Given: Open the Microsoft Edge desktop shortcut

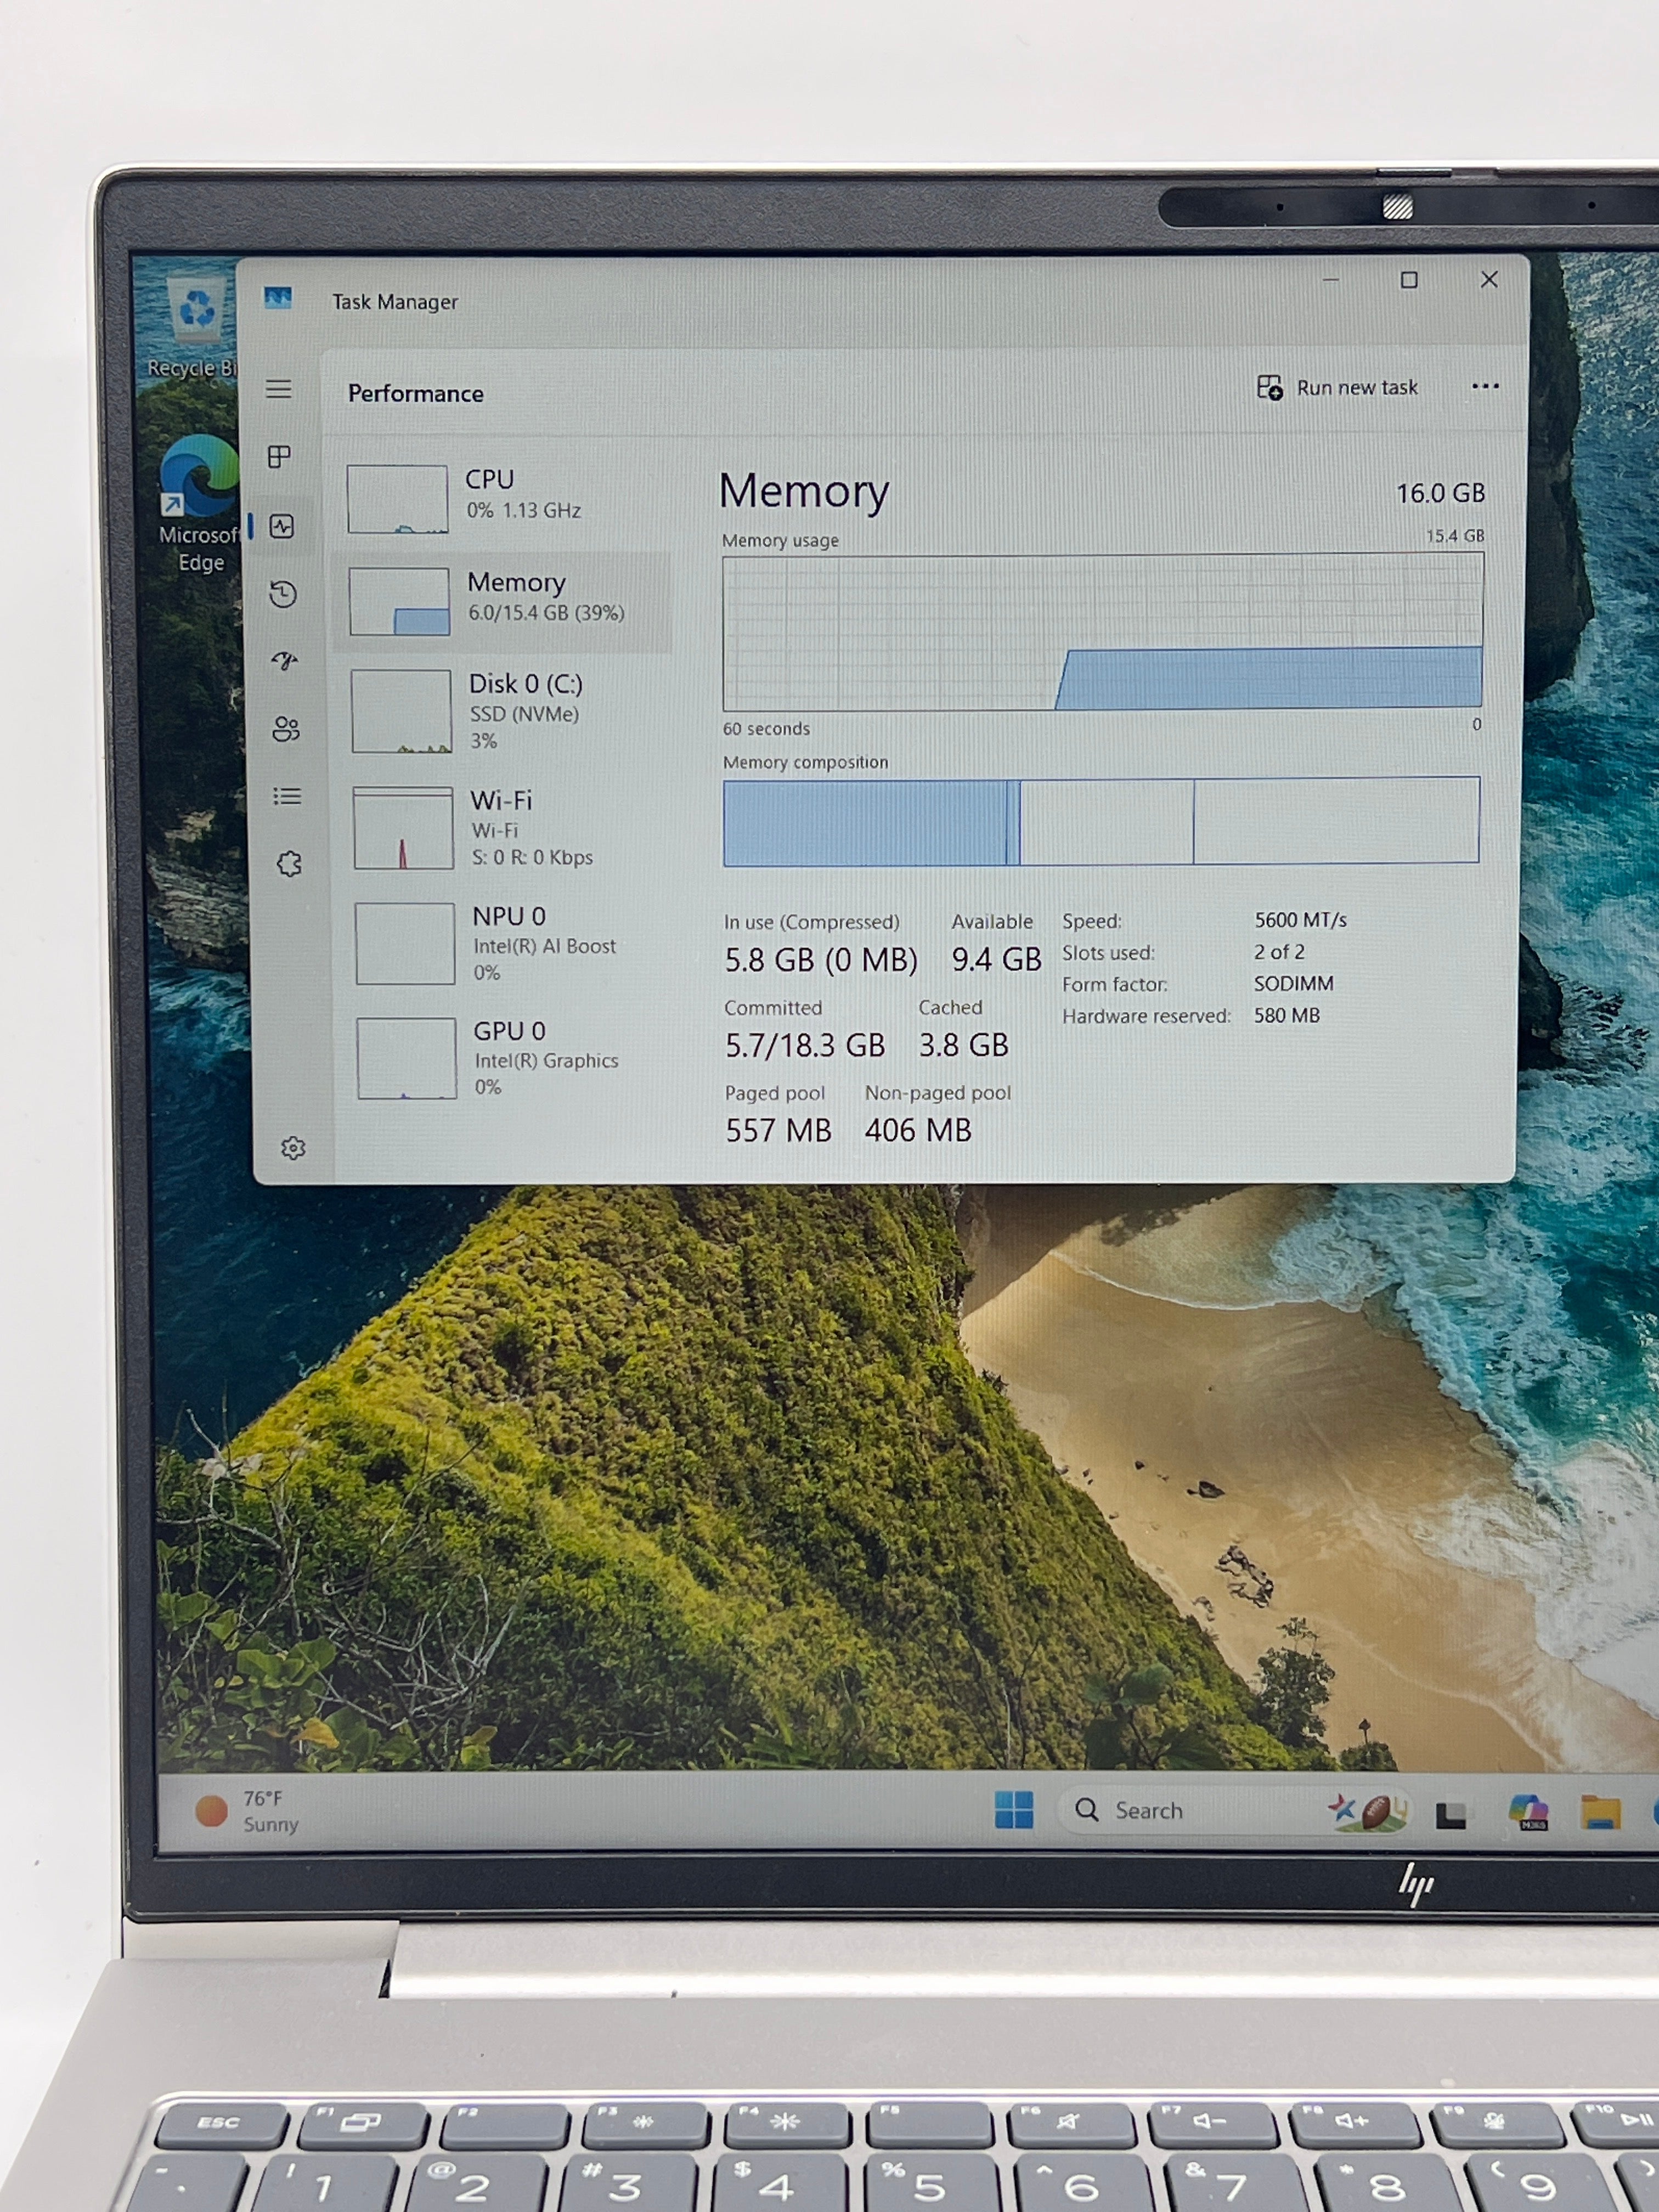Looking at the screenshot, I should coord(199,505).
